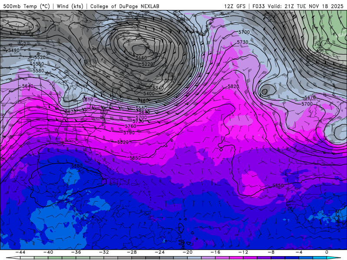Click the 5220 contour label

[x=147, y=64]
